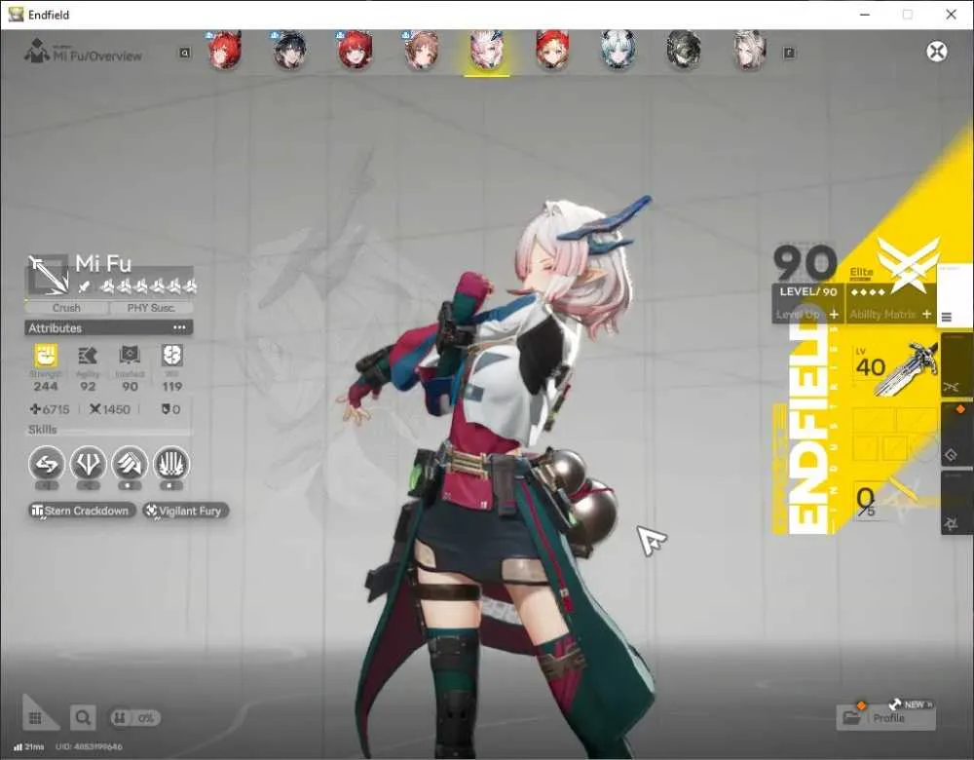
Task: Click the Vigilant Fury talent button
Action: point(186,511)
